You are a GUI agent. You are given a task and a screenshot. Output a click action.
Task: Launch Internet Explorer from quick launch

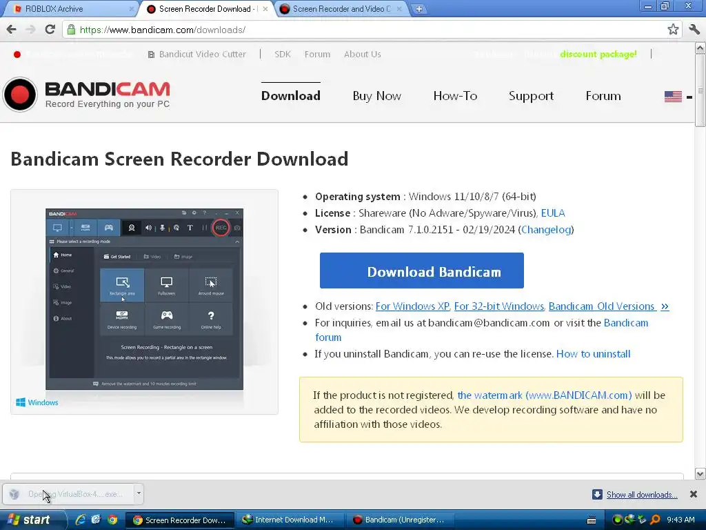pos(81,520)
